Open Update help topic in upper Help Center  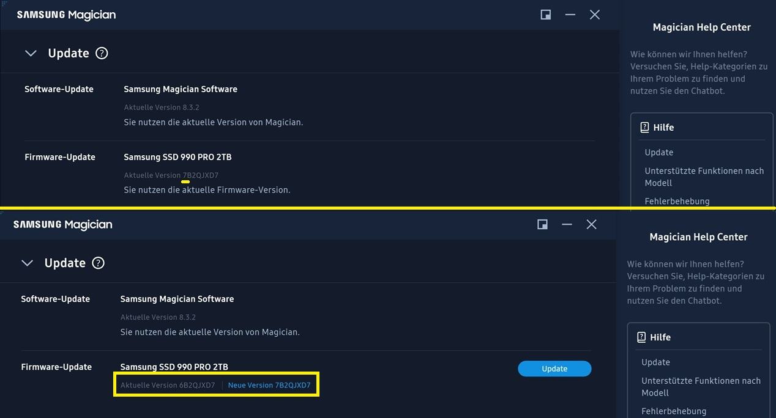pos(659,152)
